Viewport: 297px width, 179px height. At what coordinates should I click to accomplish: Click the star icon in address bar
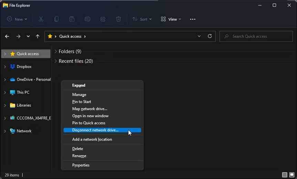pos(50,36)
